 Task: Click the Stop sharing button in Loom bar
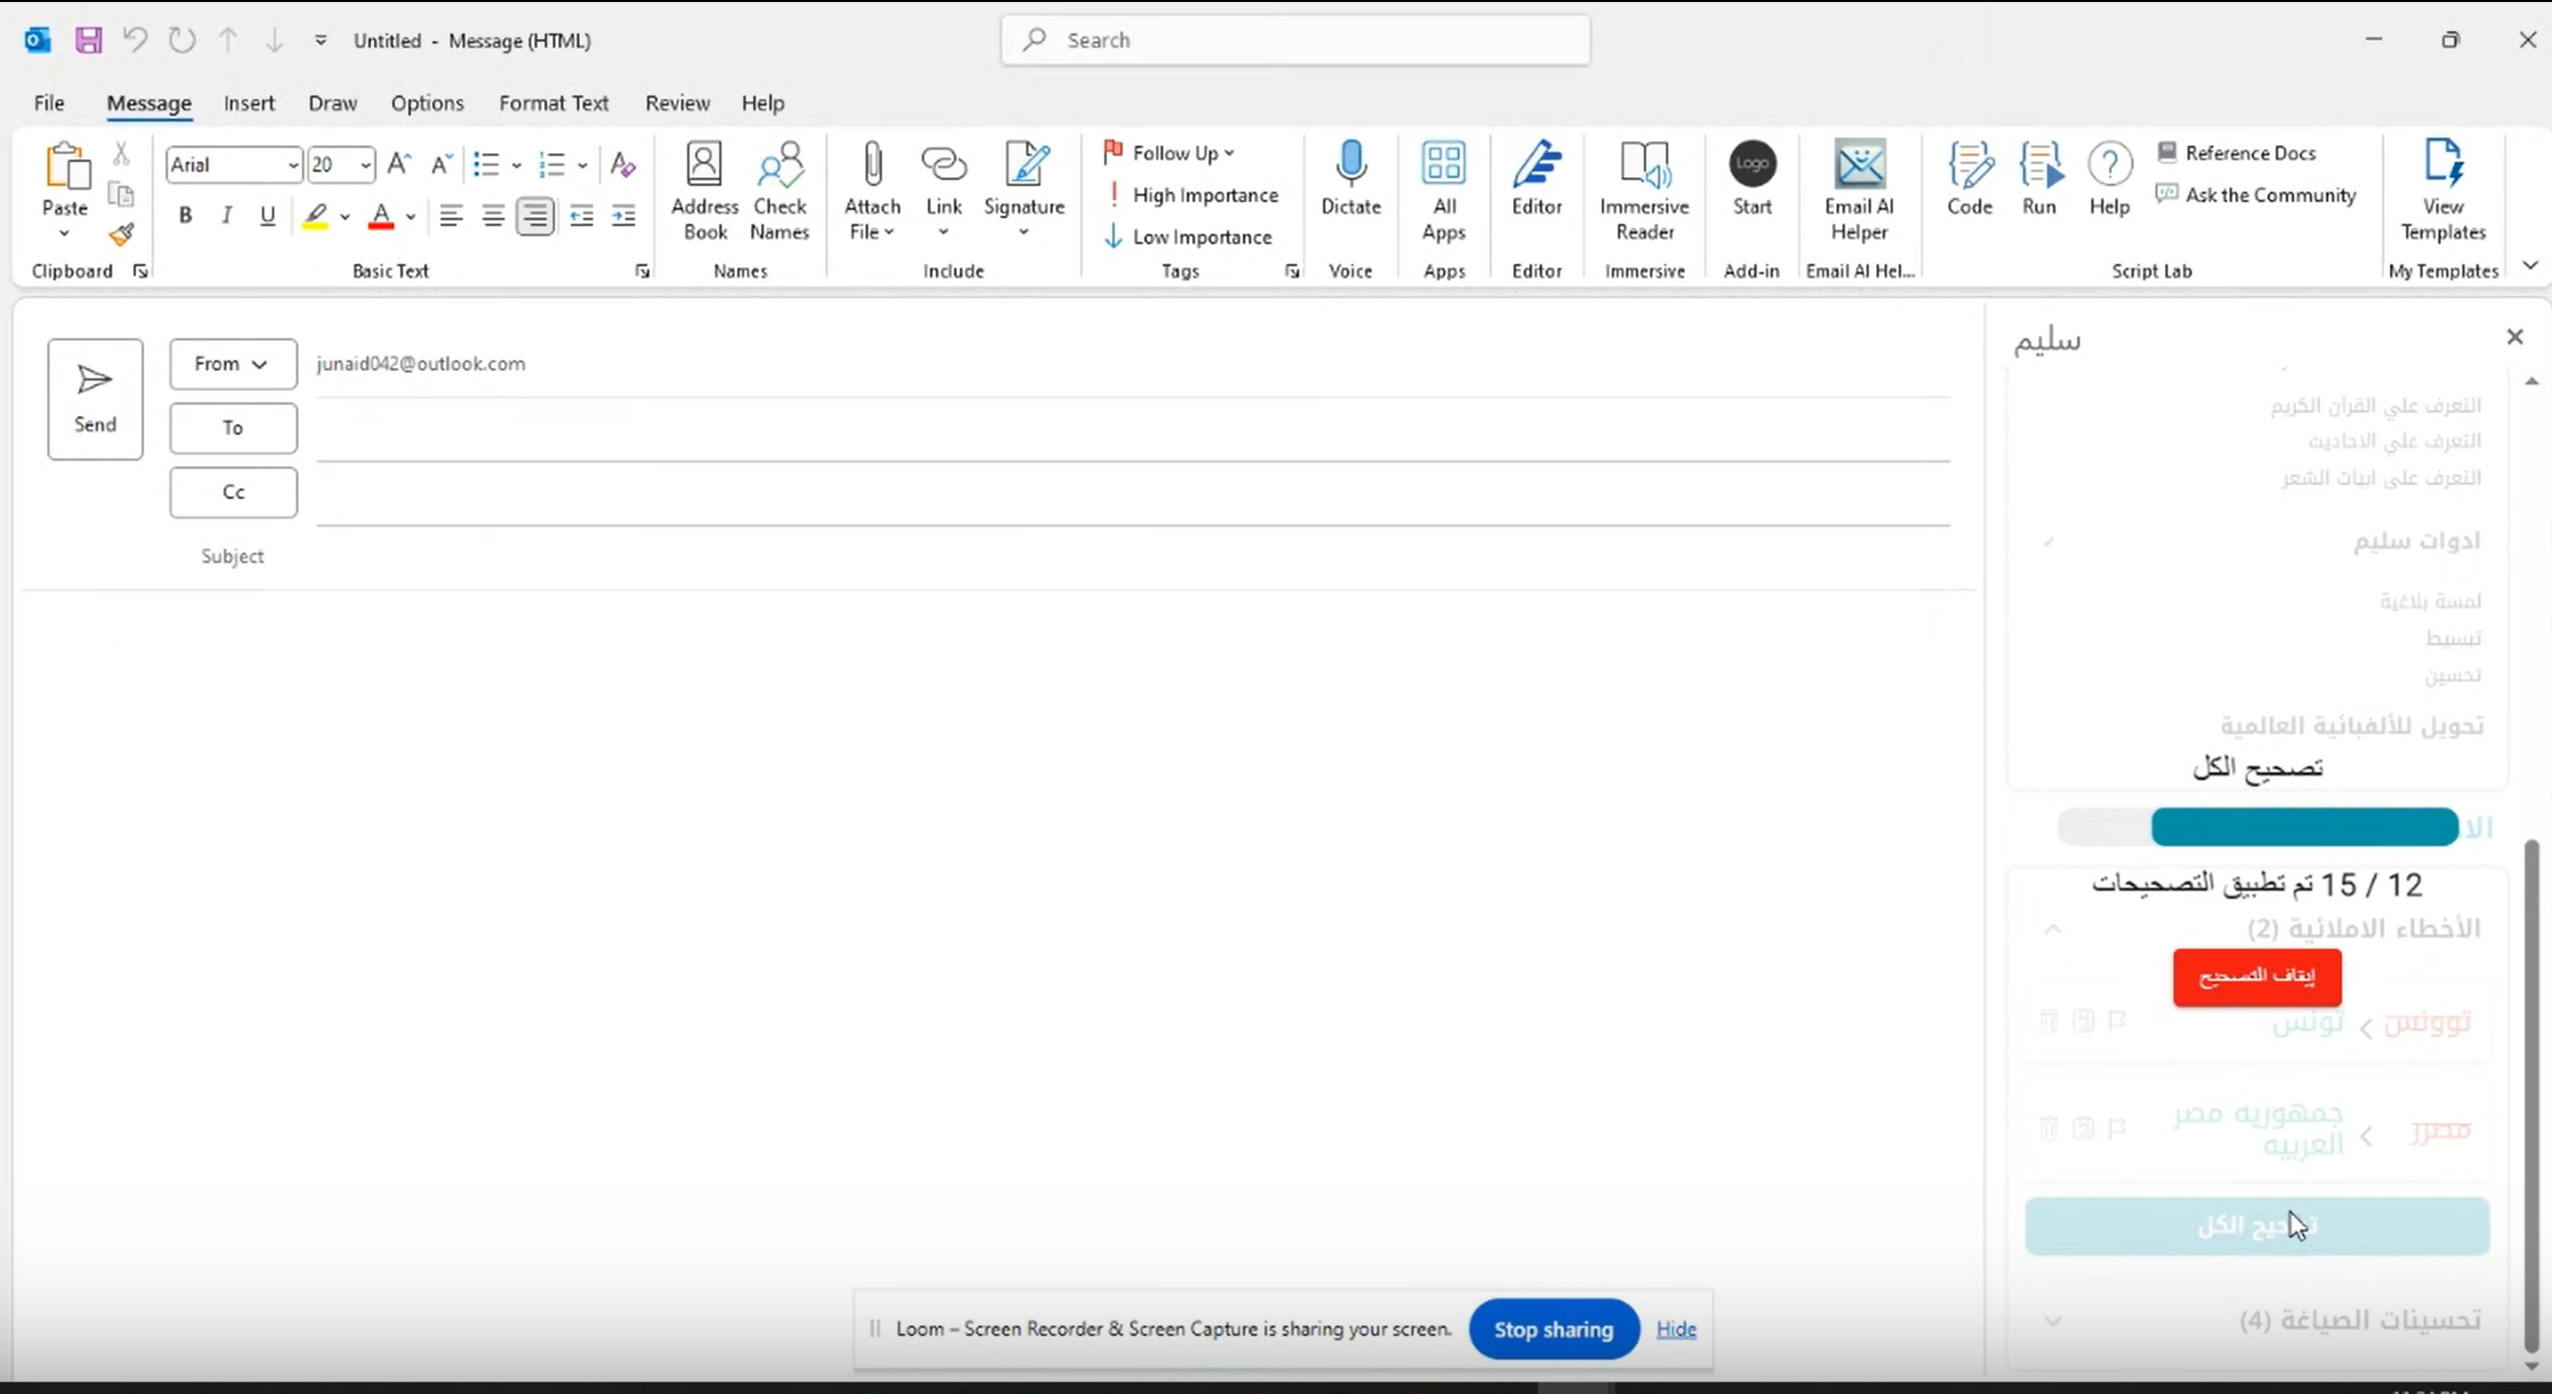click(x=1552, y=1328)
